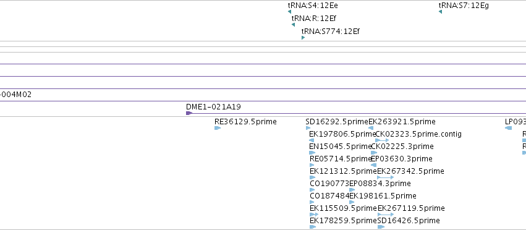Click the CK02225.3prime label
The image size is (526, 230).
pos(402,147)
